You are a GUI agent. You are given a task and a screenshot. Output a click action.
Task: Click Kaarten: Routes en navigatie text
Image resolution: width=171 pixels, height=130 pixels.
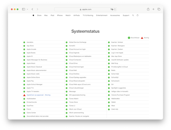point(79,116)
